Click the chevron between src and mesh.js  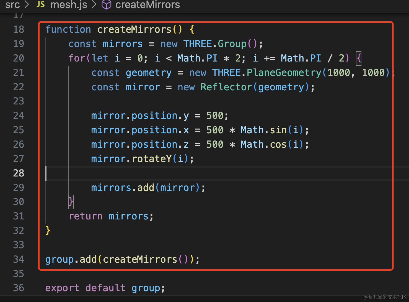[x=27, y=4]
